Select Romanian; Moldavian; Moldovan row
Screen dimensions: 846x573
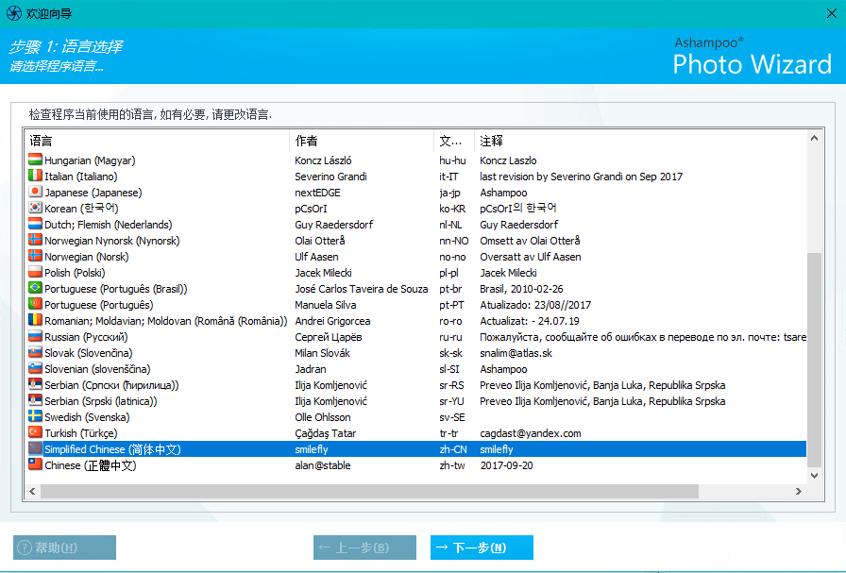click(x=416, y=321)
